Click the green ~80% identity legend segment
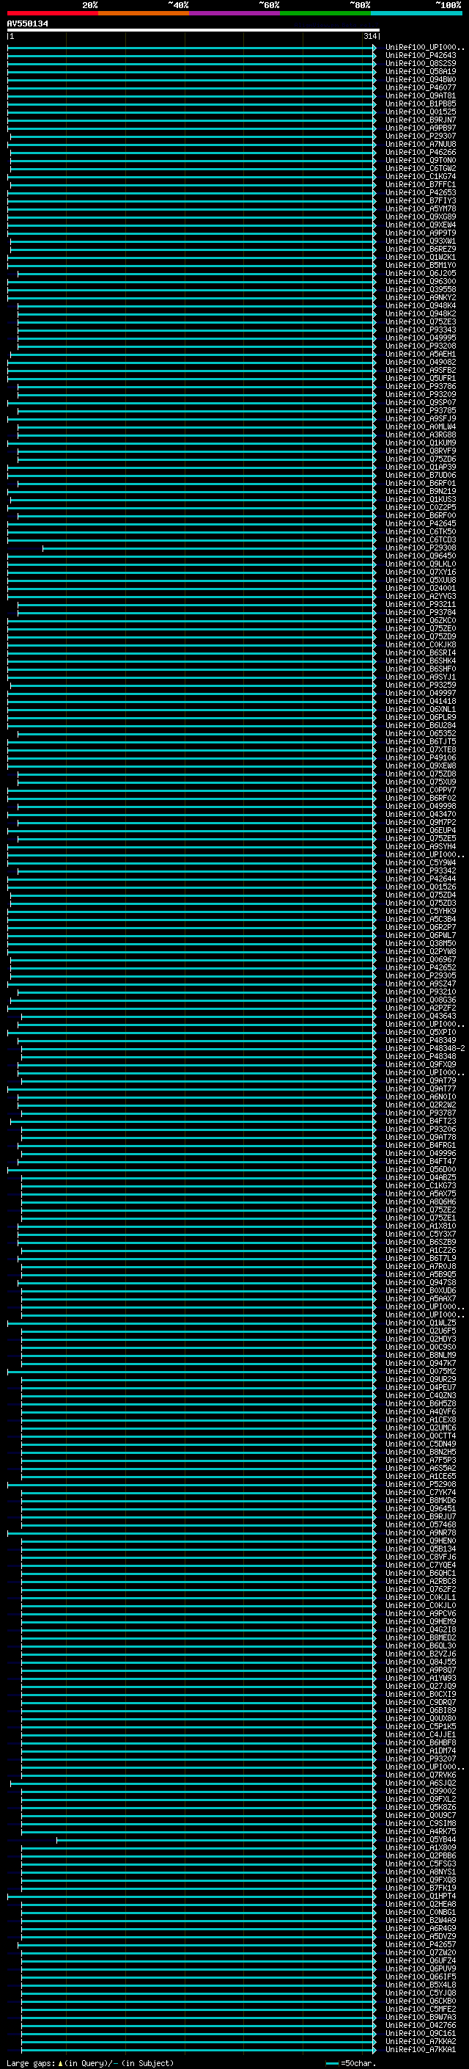The height and width of the screenshot is (2069, 469). (x=325, y=14)
